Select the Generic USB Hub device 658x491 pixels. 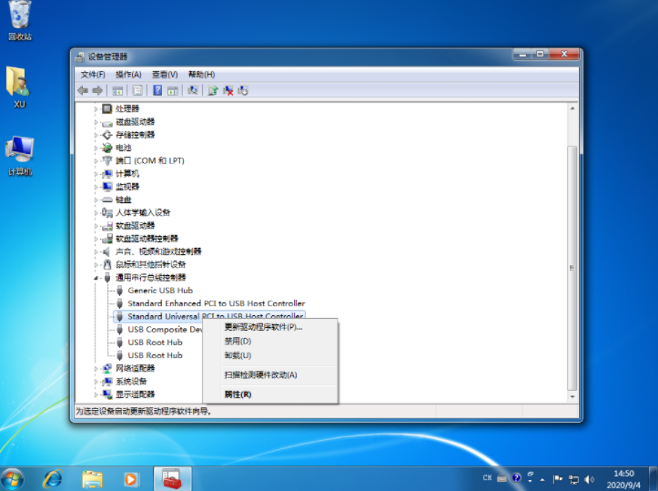tap(160, 291)
